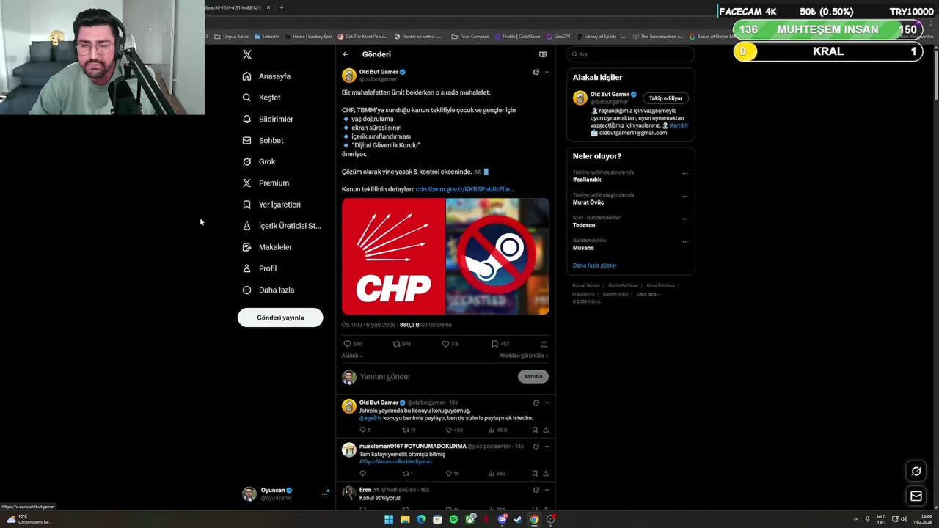This screenshot has width=939, height=528.
Task: Click the reply icon with 340 replies
Action: coord(347,344)
